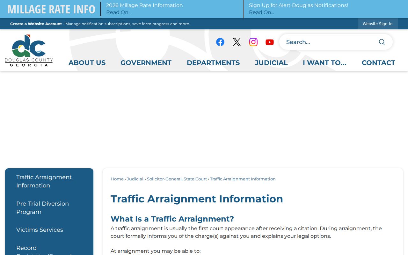
Task: Open the YouTube channel icon
Action: click(x=270, y=42)
